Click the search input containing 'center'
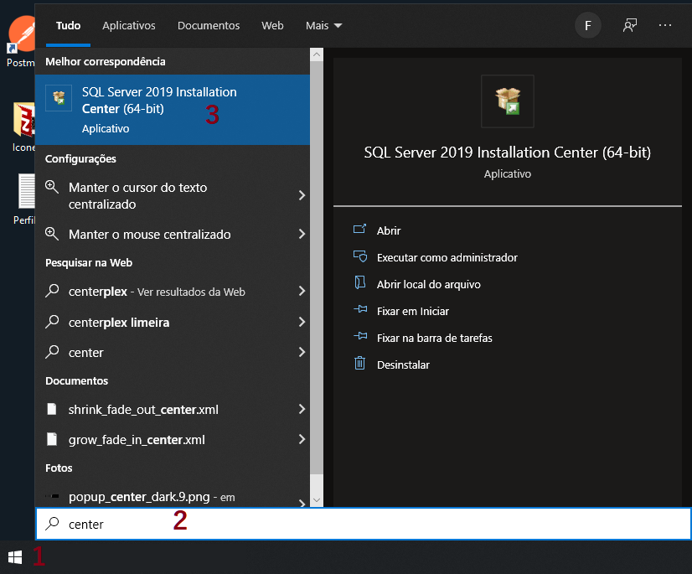The height and width of the screenshot is (574, 692). point(364,524)
